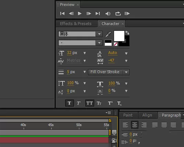Toggle All Caps text style
This screenshot has height=147, width=184.
pos(90,103)
